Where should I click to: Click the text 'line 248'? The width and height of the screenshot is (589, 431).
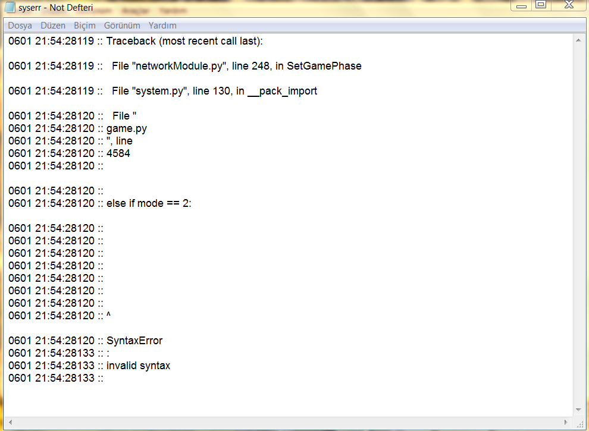point(250,66)
